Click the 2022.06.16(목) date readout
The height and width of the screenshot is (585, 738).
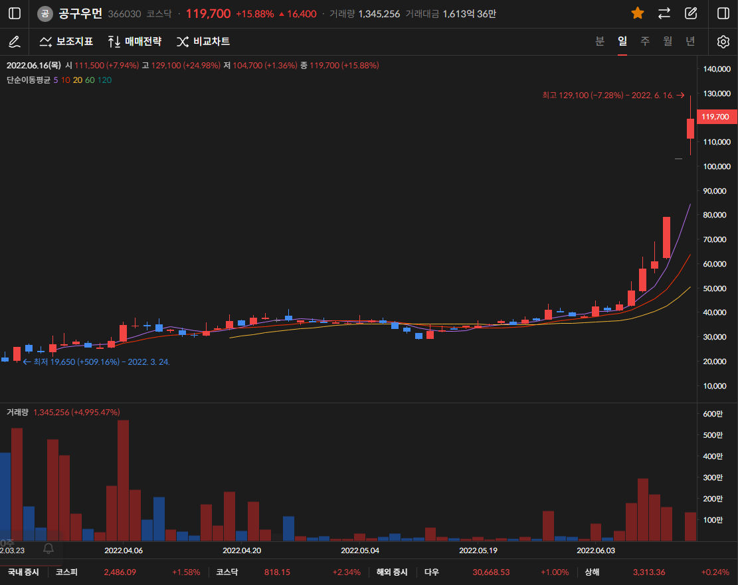coord(33,65)
